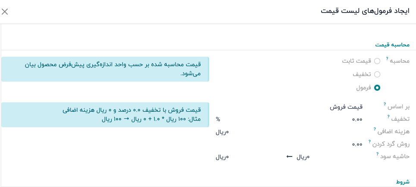This screenshot has width=416, height=187.
Task: Select the تخفیف radio option
Action: 377,74
